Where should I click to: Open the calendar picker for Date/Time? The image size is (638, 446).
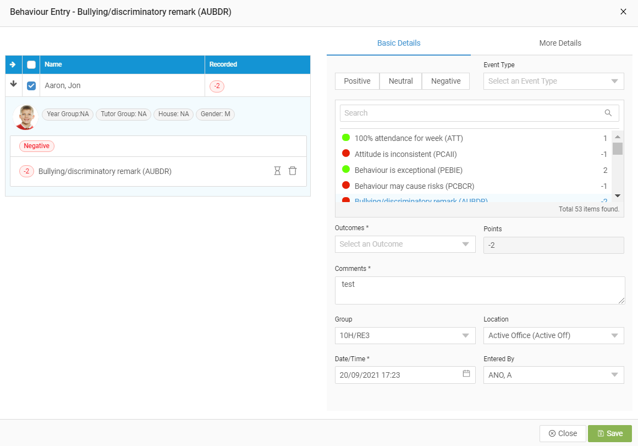tap(466, 374)
